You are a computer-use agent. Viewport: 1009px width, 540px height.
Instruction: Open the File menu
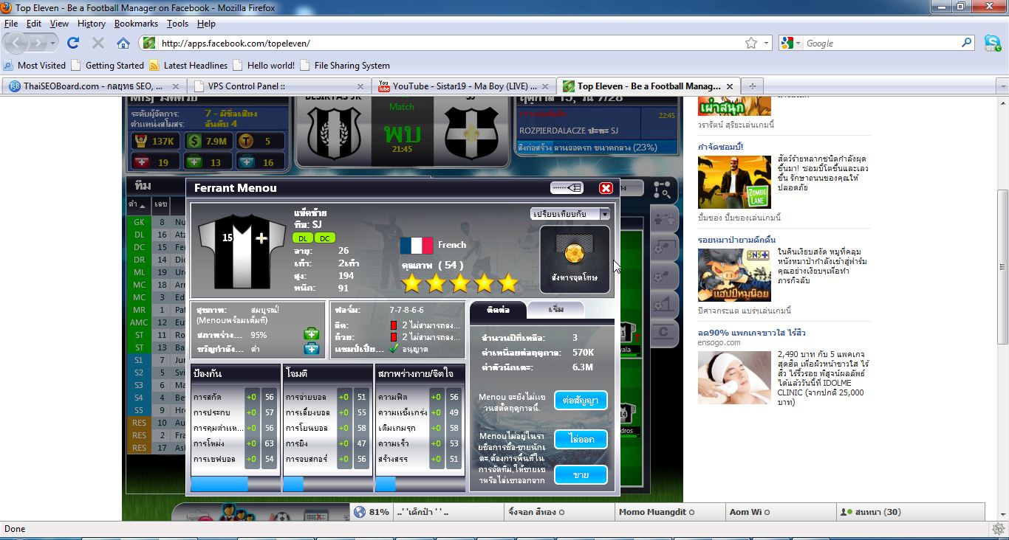[10, 24]
